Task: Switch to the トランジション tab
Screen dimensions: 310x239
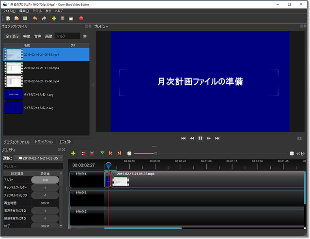Action: point(44,142)
